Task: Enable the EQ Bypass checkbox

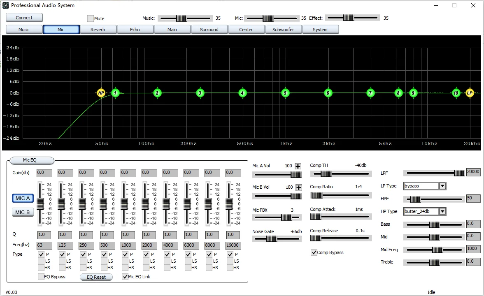Action: [x=41, y=277]
